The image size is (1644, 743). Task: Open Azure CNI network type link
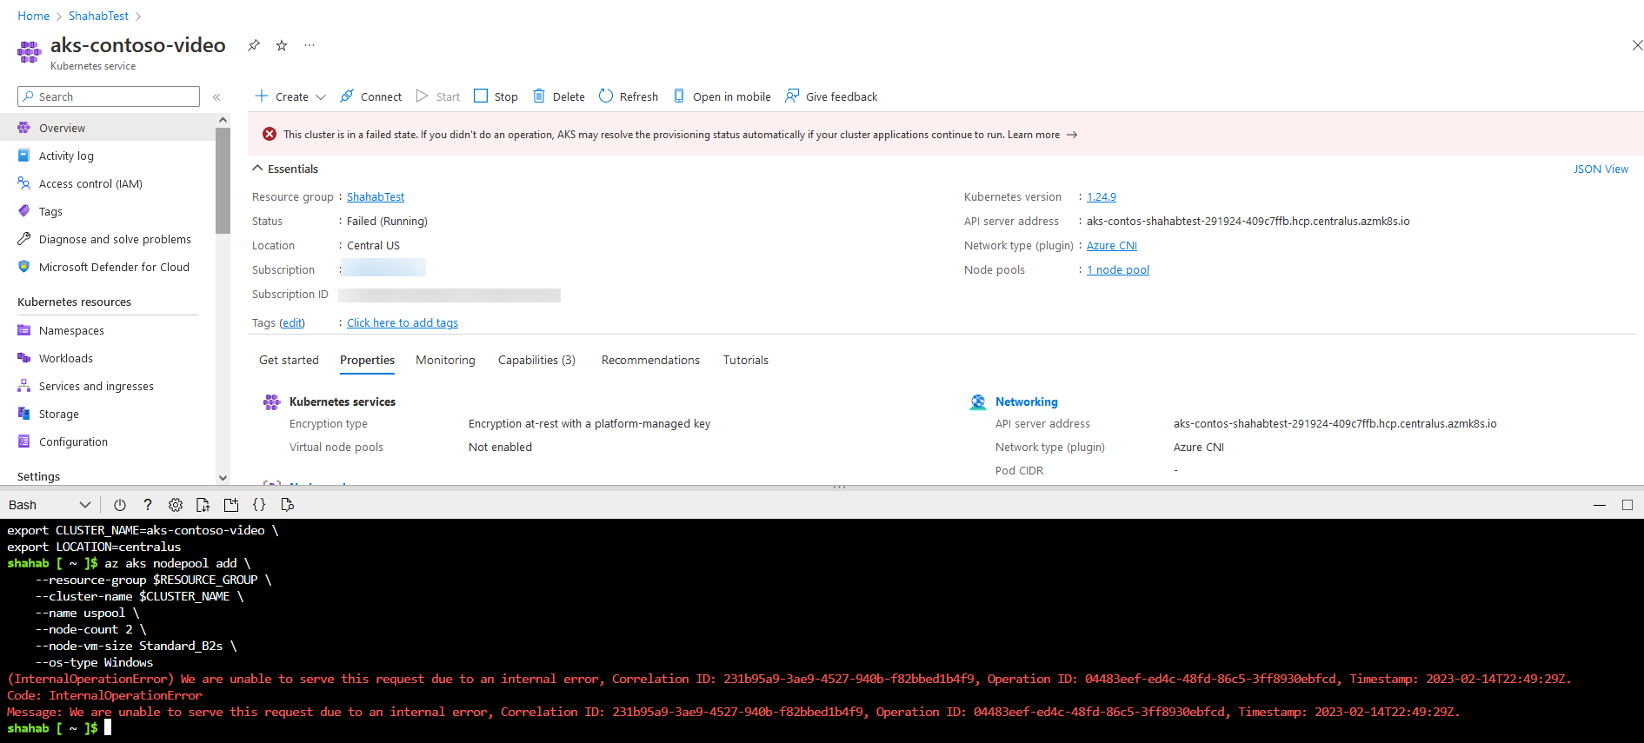(1112, 246)
